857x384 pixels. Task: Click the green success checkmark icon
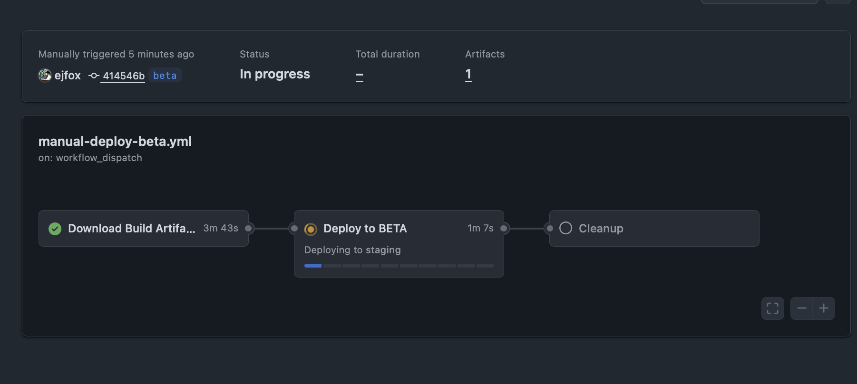[x=55, y=229]
